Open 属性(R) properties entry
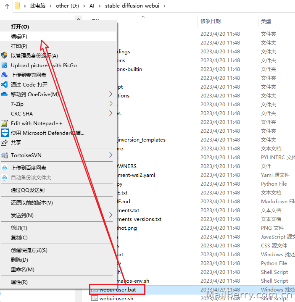Screen dimensions: 295x302 pos(58,282)
